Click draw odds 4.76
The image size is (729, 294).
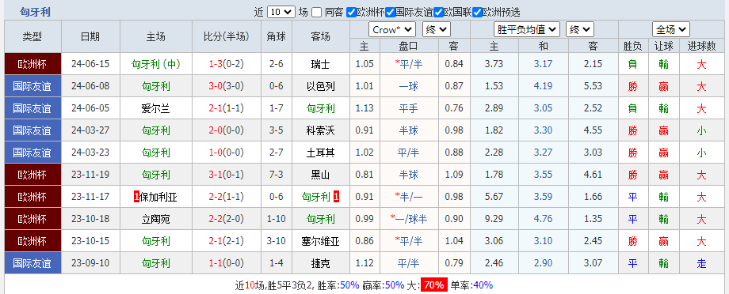tap(543, 219)
